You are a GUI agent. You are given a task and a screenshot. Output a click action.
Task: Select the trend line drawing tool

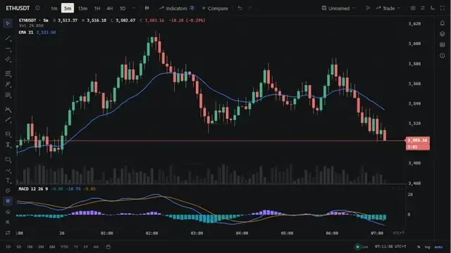coord(8,39)
